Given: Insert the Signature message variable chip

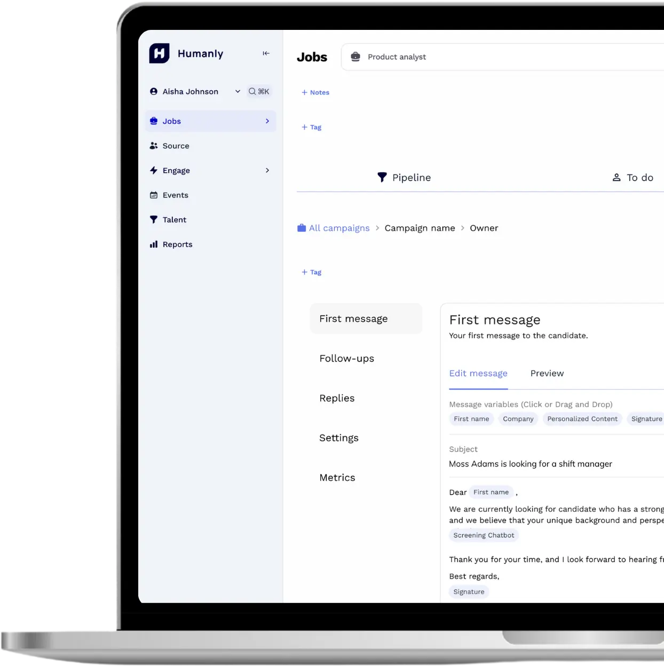Looking at the screenshot, I should click(645, 419).
